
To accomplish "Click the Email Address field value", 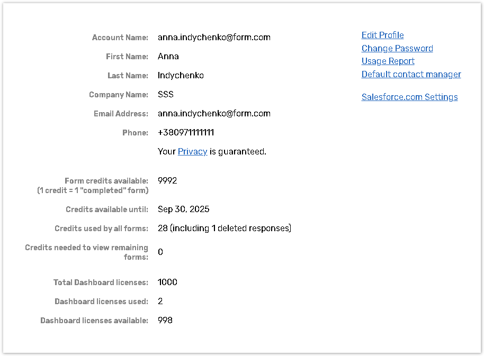I will pyautogui.click(x=214, y=114).
